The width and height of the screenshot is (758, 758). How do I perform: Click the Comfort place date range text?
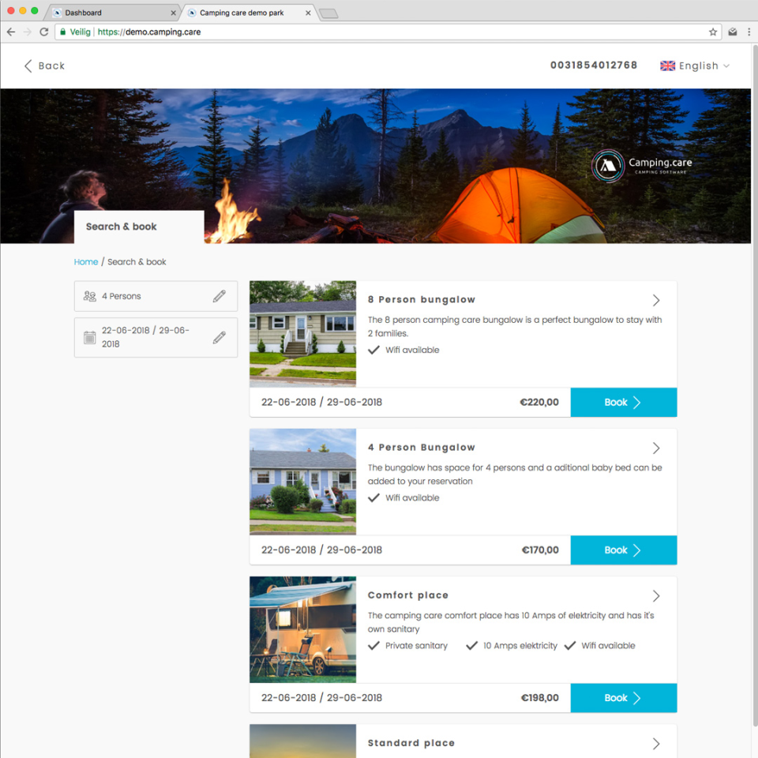(x=321, y=698)
